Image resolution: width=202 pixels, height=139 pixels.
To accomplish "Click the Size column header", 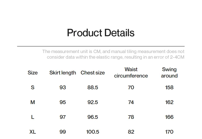I will point(32,73).
